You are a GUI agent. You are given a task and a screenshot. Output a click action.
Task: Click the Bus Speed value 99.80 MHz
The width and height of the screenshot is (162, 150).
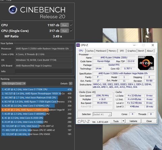pos(102,103)
